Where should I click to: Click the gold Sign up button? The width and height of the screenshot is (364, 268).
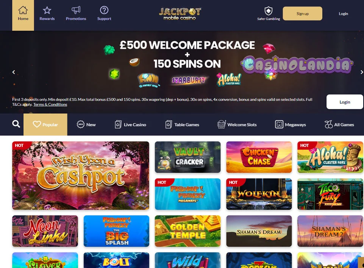[x=303, y=14]
